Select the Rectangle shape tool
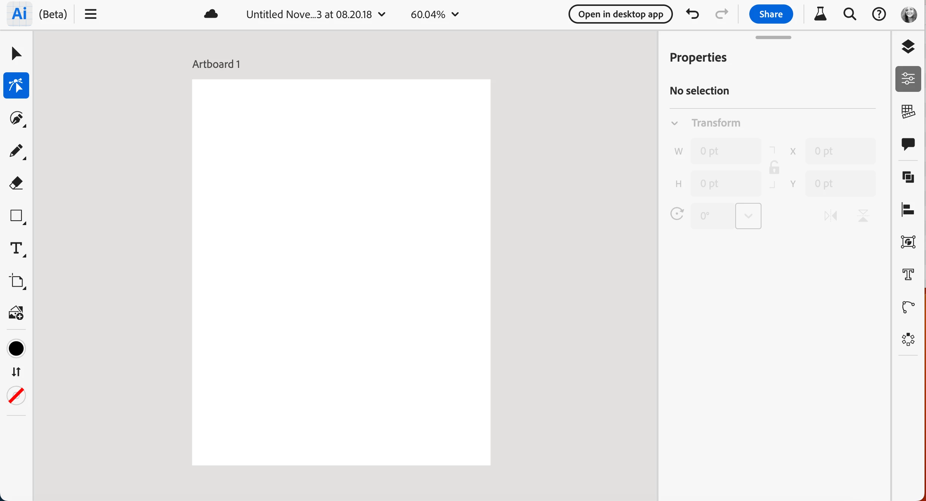 pos(16,215)
